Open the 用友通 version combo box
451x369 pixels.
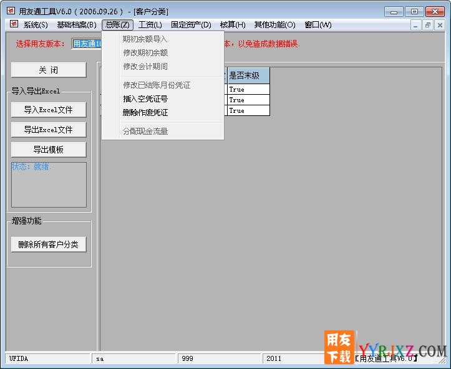click(x=87, y=44)
